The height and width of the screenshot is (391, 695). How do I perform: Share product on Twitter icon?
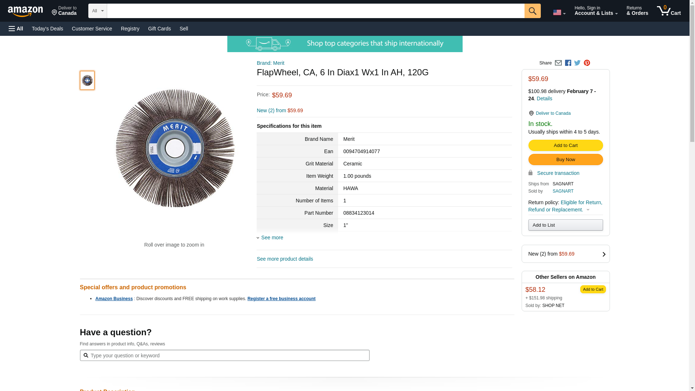[577, 63]
